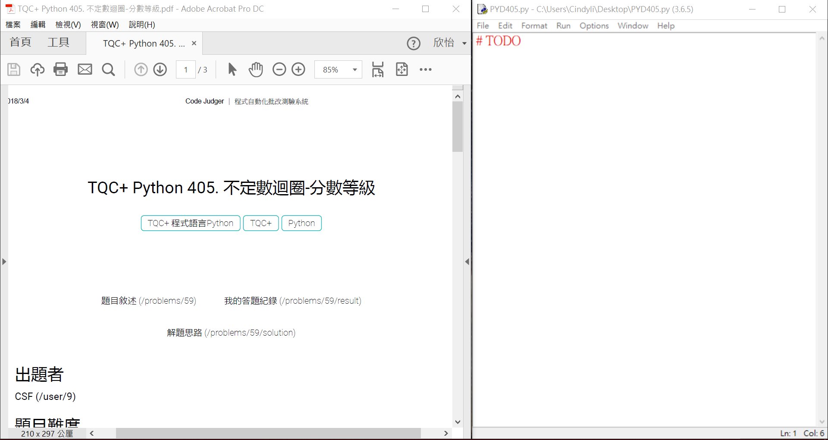828x440 pixels.
Task: Click IDLE editor scrollbar down arrow
Action: pyautogui.click(x=822, y=422)
